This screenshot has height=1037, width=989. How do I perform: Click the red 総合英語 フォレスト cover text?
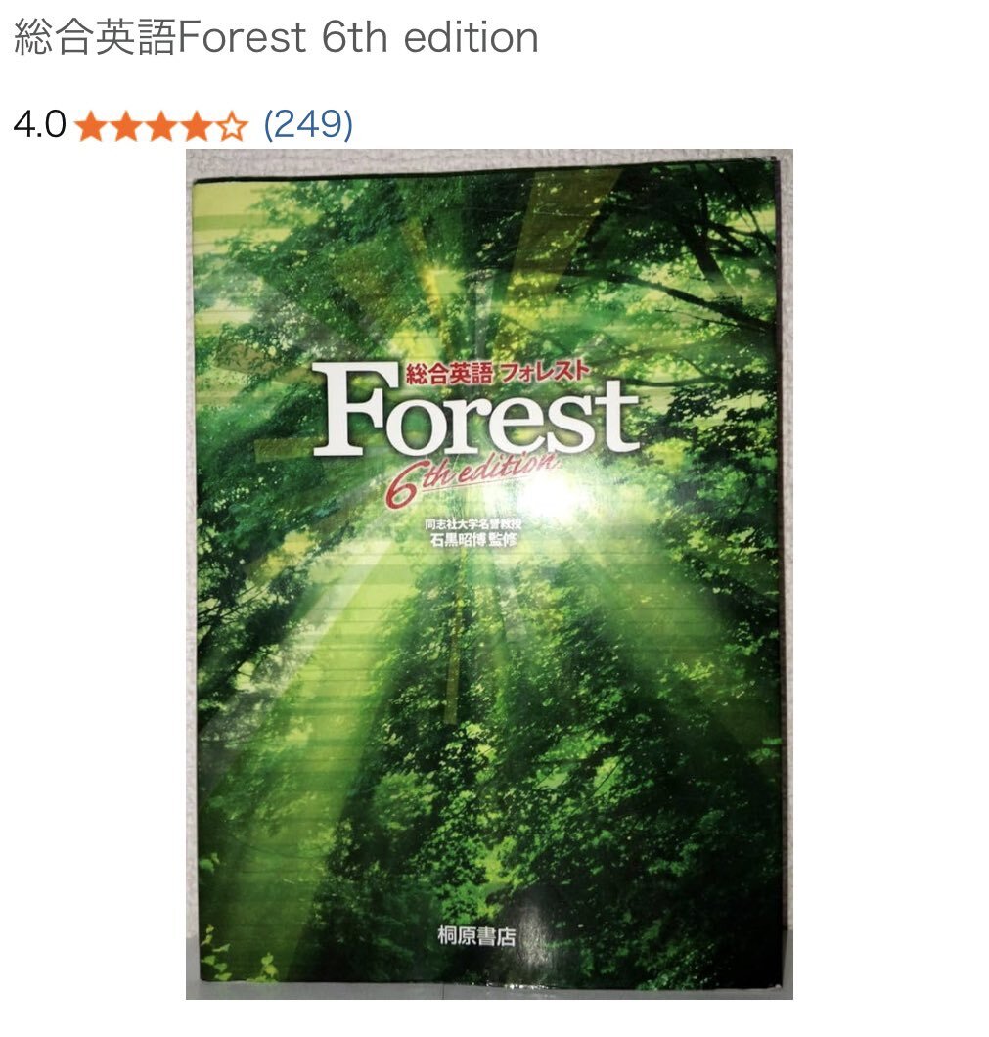coord(497,373)
